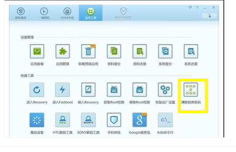Launch 手机体检 shield icon
The width and height of the screenshot is (236, 152).
(114, 120)
